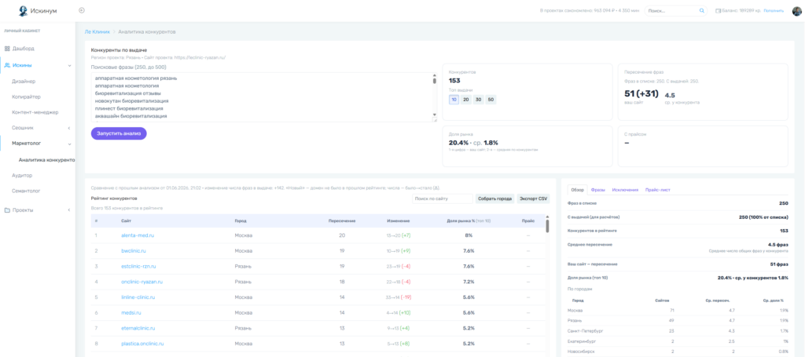
Task: Collapse the Маркетолог submenu
Action: (x=69, y=144)
